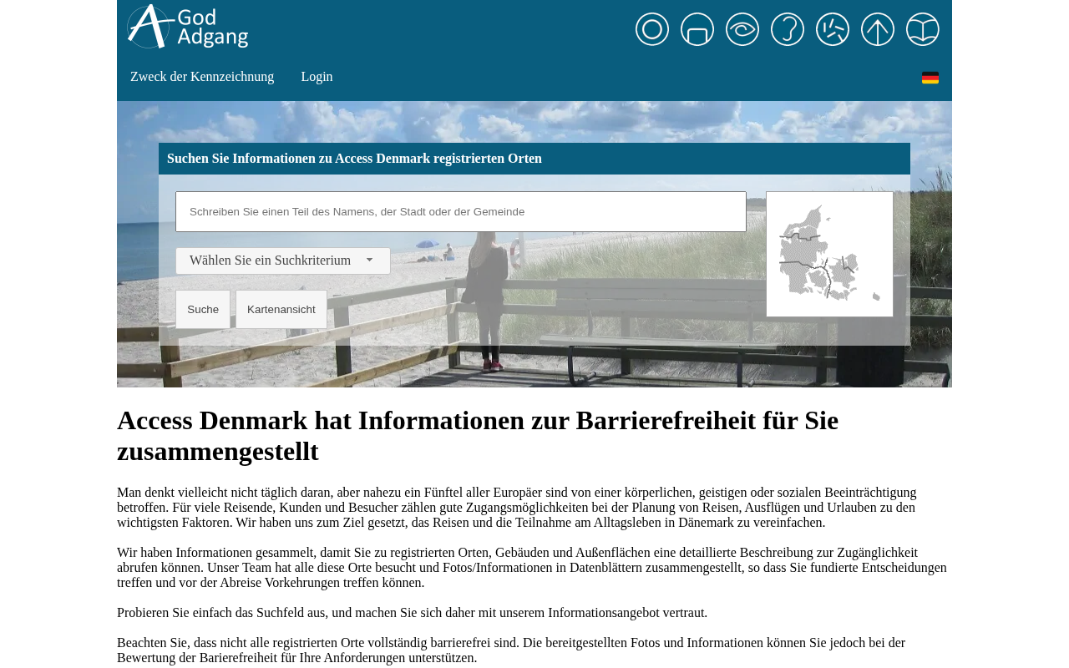Select the hearing impairment ear icon

coord(788,29)
